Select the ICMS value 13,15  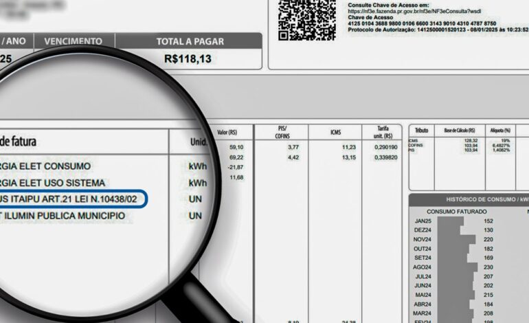(349, 157)
